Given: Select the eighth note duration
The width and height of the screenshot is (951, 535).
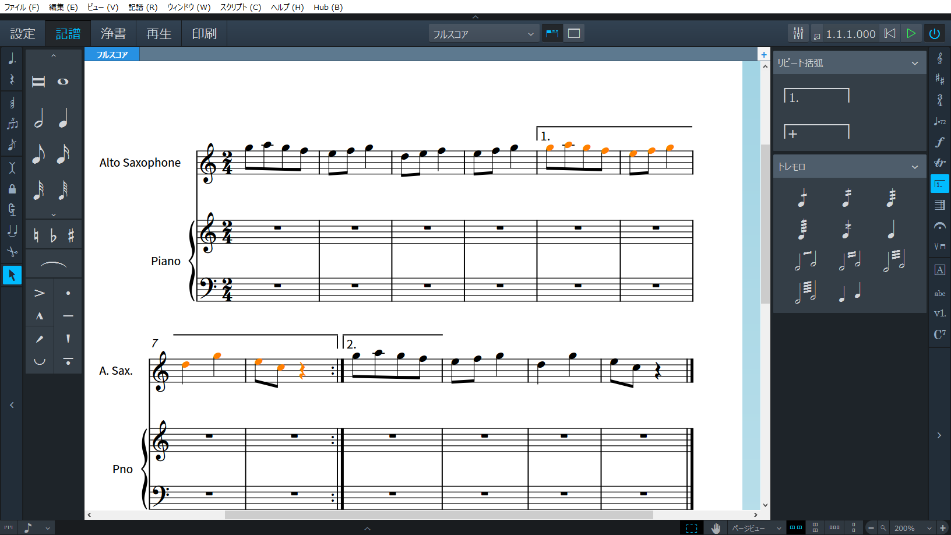Looking at the screenshot, I should click(x=38, y=154).
